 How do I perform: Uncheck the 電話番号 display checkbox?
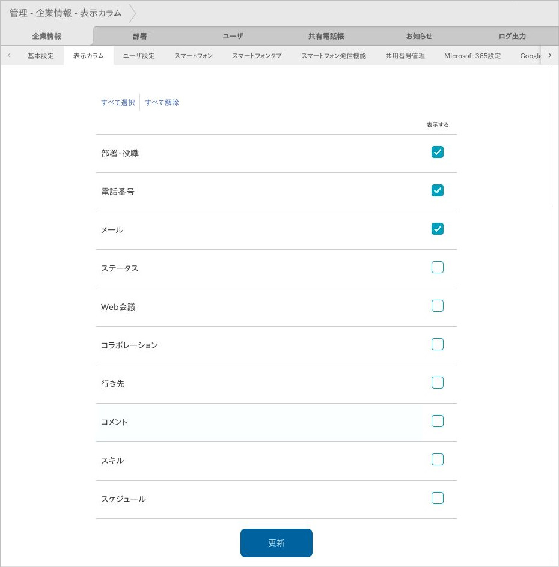[437, 190]
